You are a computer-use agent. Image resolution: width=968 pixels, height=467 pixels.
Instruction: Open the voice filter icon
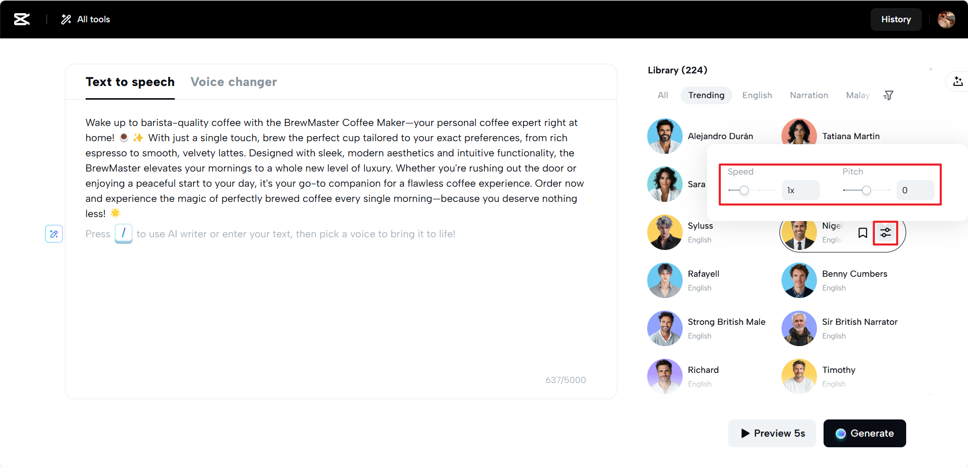coord(888,95)
